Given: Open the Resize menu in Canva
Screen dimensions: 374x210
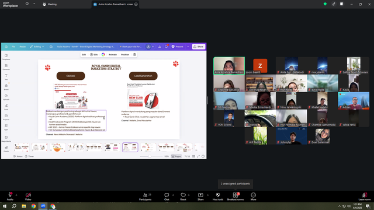Looking at the screenshot, I should [x=22, y=47].
